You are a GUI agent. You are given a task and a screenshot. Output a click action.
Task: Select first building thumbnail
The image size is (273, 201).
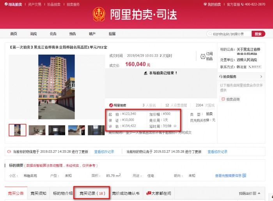tap(18, 130)
